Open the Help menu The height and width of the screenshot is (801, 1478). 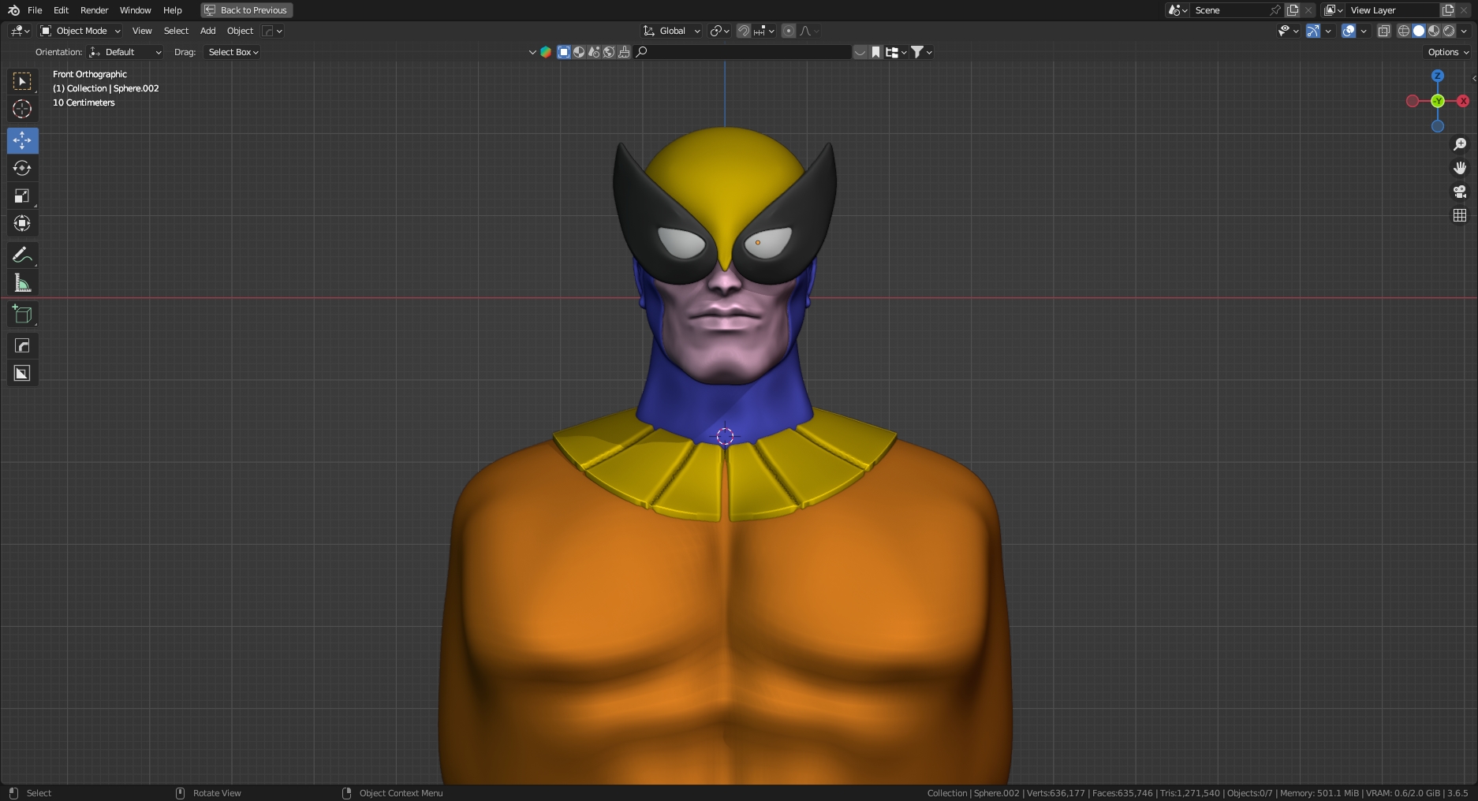173,10
